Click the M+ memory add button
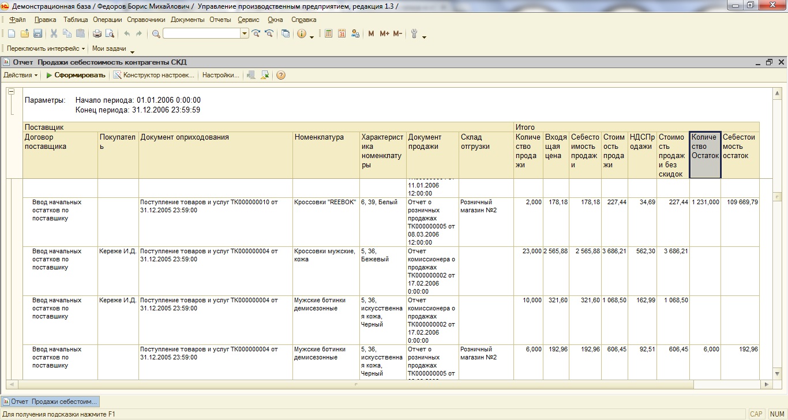This screenshot has width=788, height=420. click(384, 34)
